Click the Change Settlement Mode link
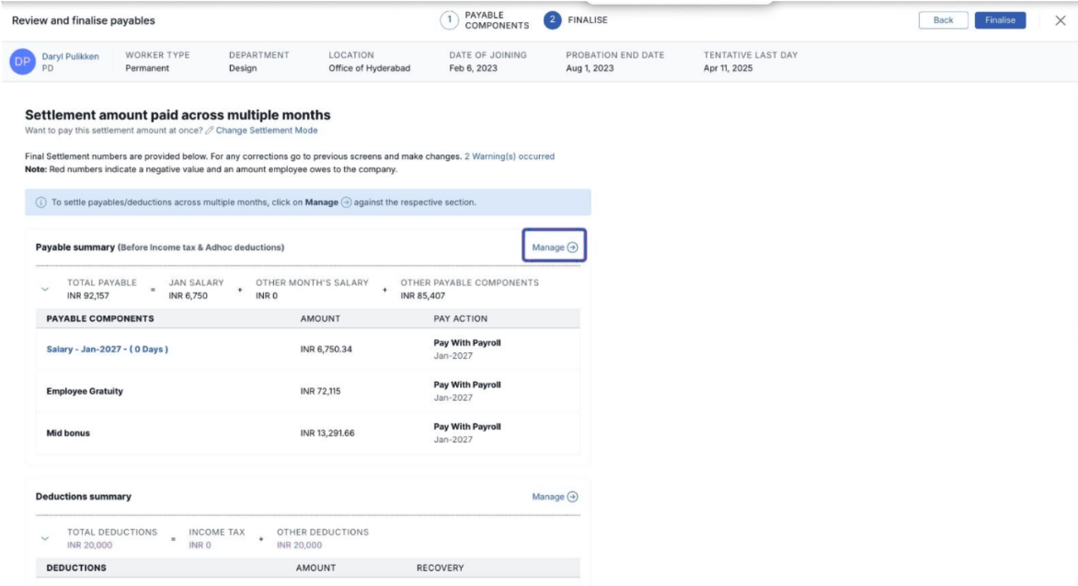The image size is (1078, 586). (x=267, y=131)
